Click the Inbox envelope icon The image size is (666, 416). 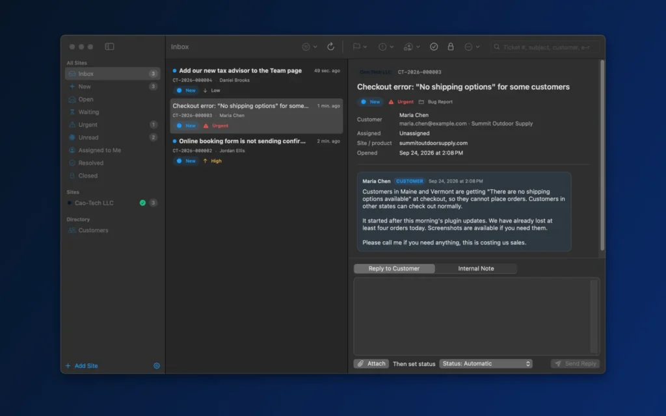click(72, 74)
